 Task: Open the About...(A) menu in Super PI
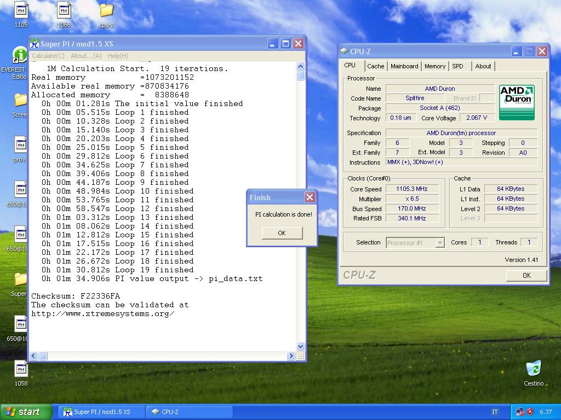tap(86, 56)
